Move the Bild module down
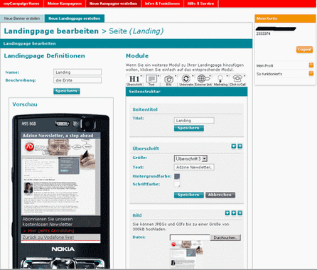 tap(234, 213)
